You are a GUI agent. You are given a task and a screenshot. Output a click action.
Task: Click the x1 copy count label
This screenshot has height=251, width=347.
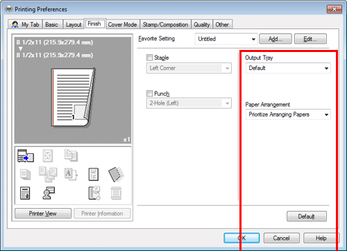(x=126, y=139)
